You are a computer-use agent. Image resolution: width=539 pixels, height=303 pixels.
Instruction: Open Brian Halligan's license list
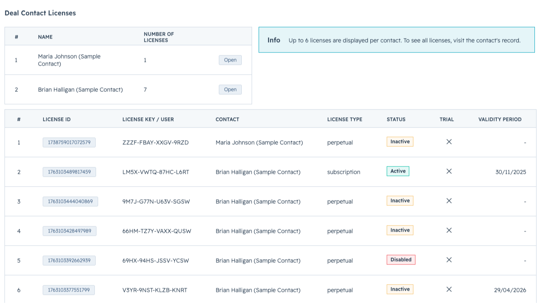[230, 89]
